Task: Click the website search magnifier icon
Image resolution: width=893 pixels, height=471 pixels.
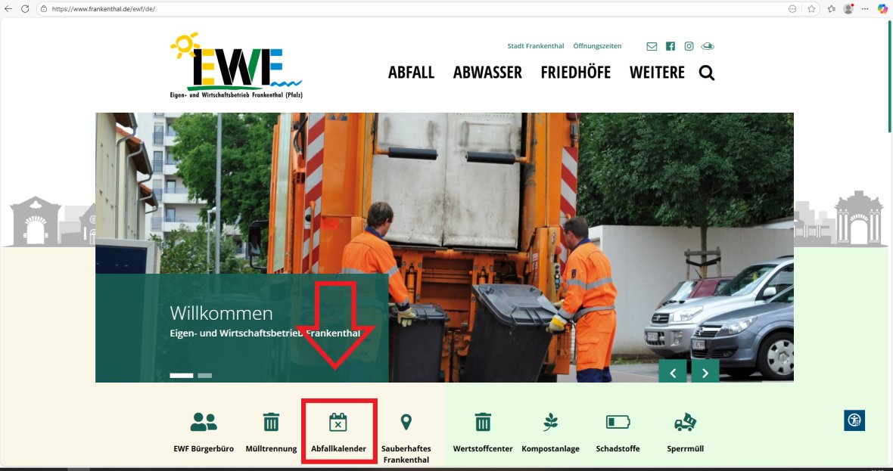Action: [707, 73]
